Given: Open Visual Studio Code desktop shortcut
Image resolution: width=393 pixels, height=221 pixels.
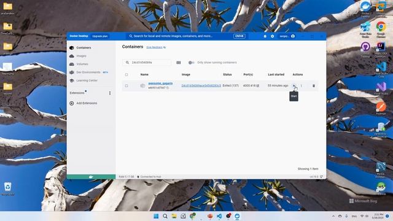Looking at the screenshot, I should pyautogui.click(x=381, y=69).
